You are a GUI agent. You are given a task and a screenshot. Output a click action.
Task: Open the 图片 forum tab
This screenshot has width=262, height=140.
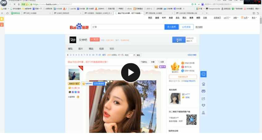pyautogui.click(x=81, y=49)
